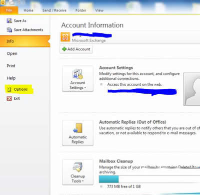Click the Outlook logo in title bar
This screenshot has height=195, width=200.
2,2
